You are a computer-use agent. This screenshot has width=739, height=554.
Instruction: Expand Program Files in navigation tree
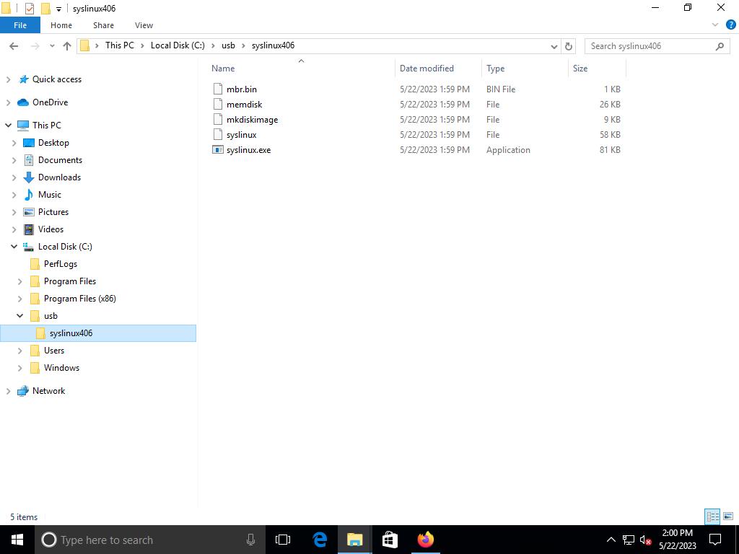(x=19, y=281)
